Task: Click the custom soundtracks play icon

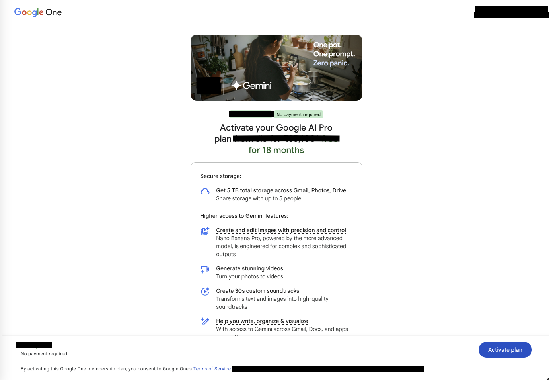Action: [x=205, y=291]
